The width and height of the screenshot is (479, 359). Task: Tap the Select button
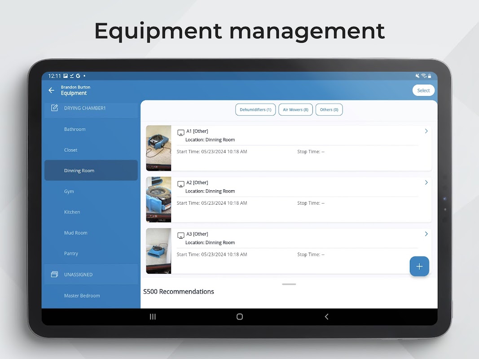pos(423,90)
